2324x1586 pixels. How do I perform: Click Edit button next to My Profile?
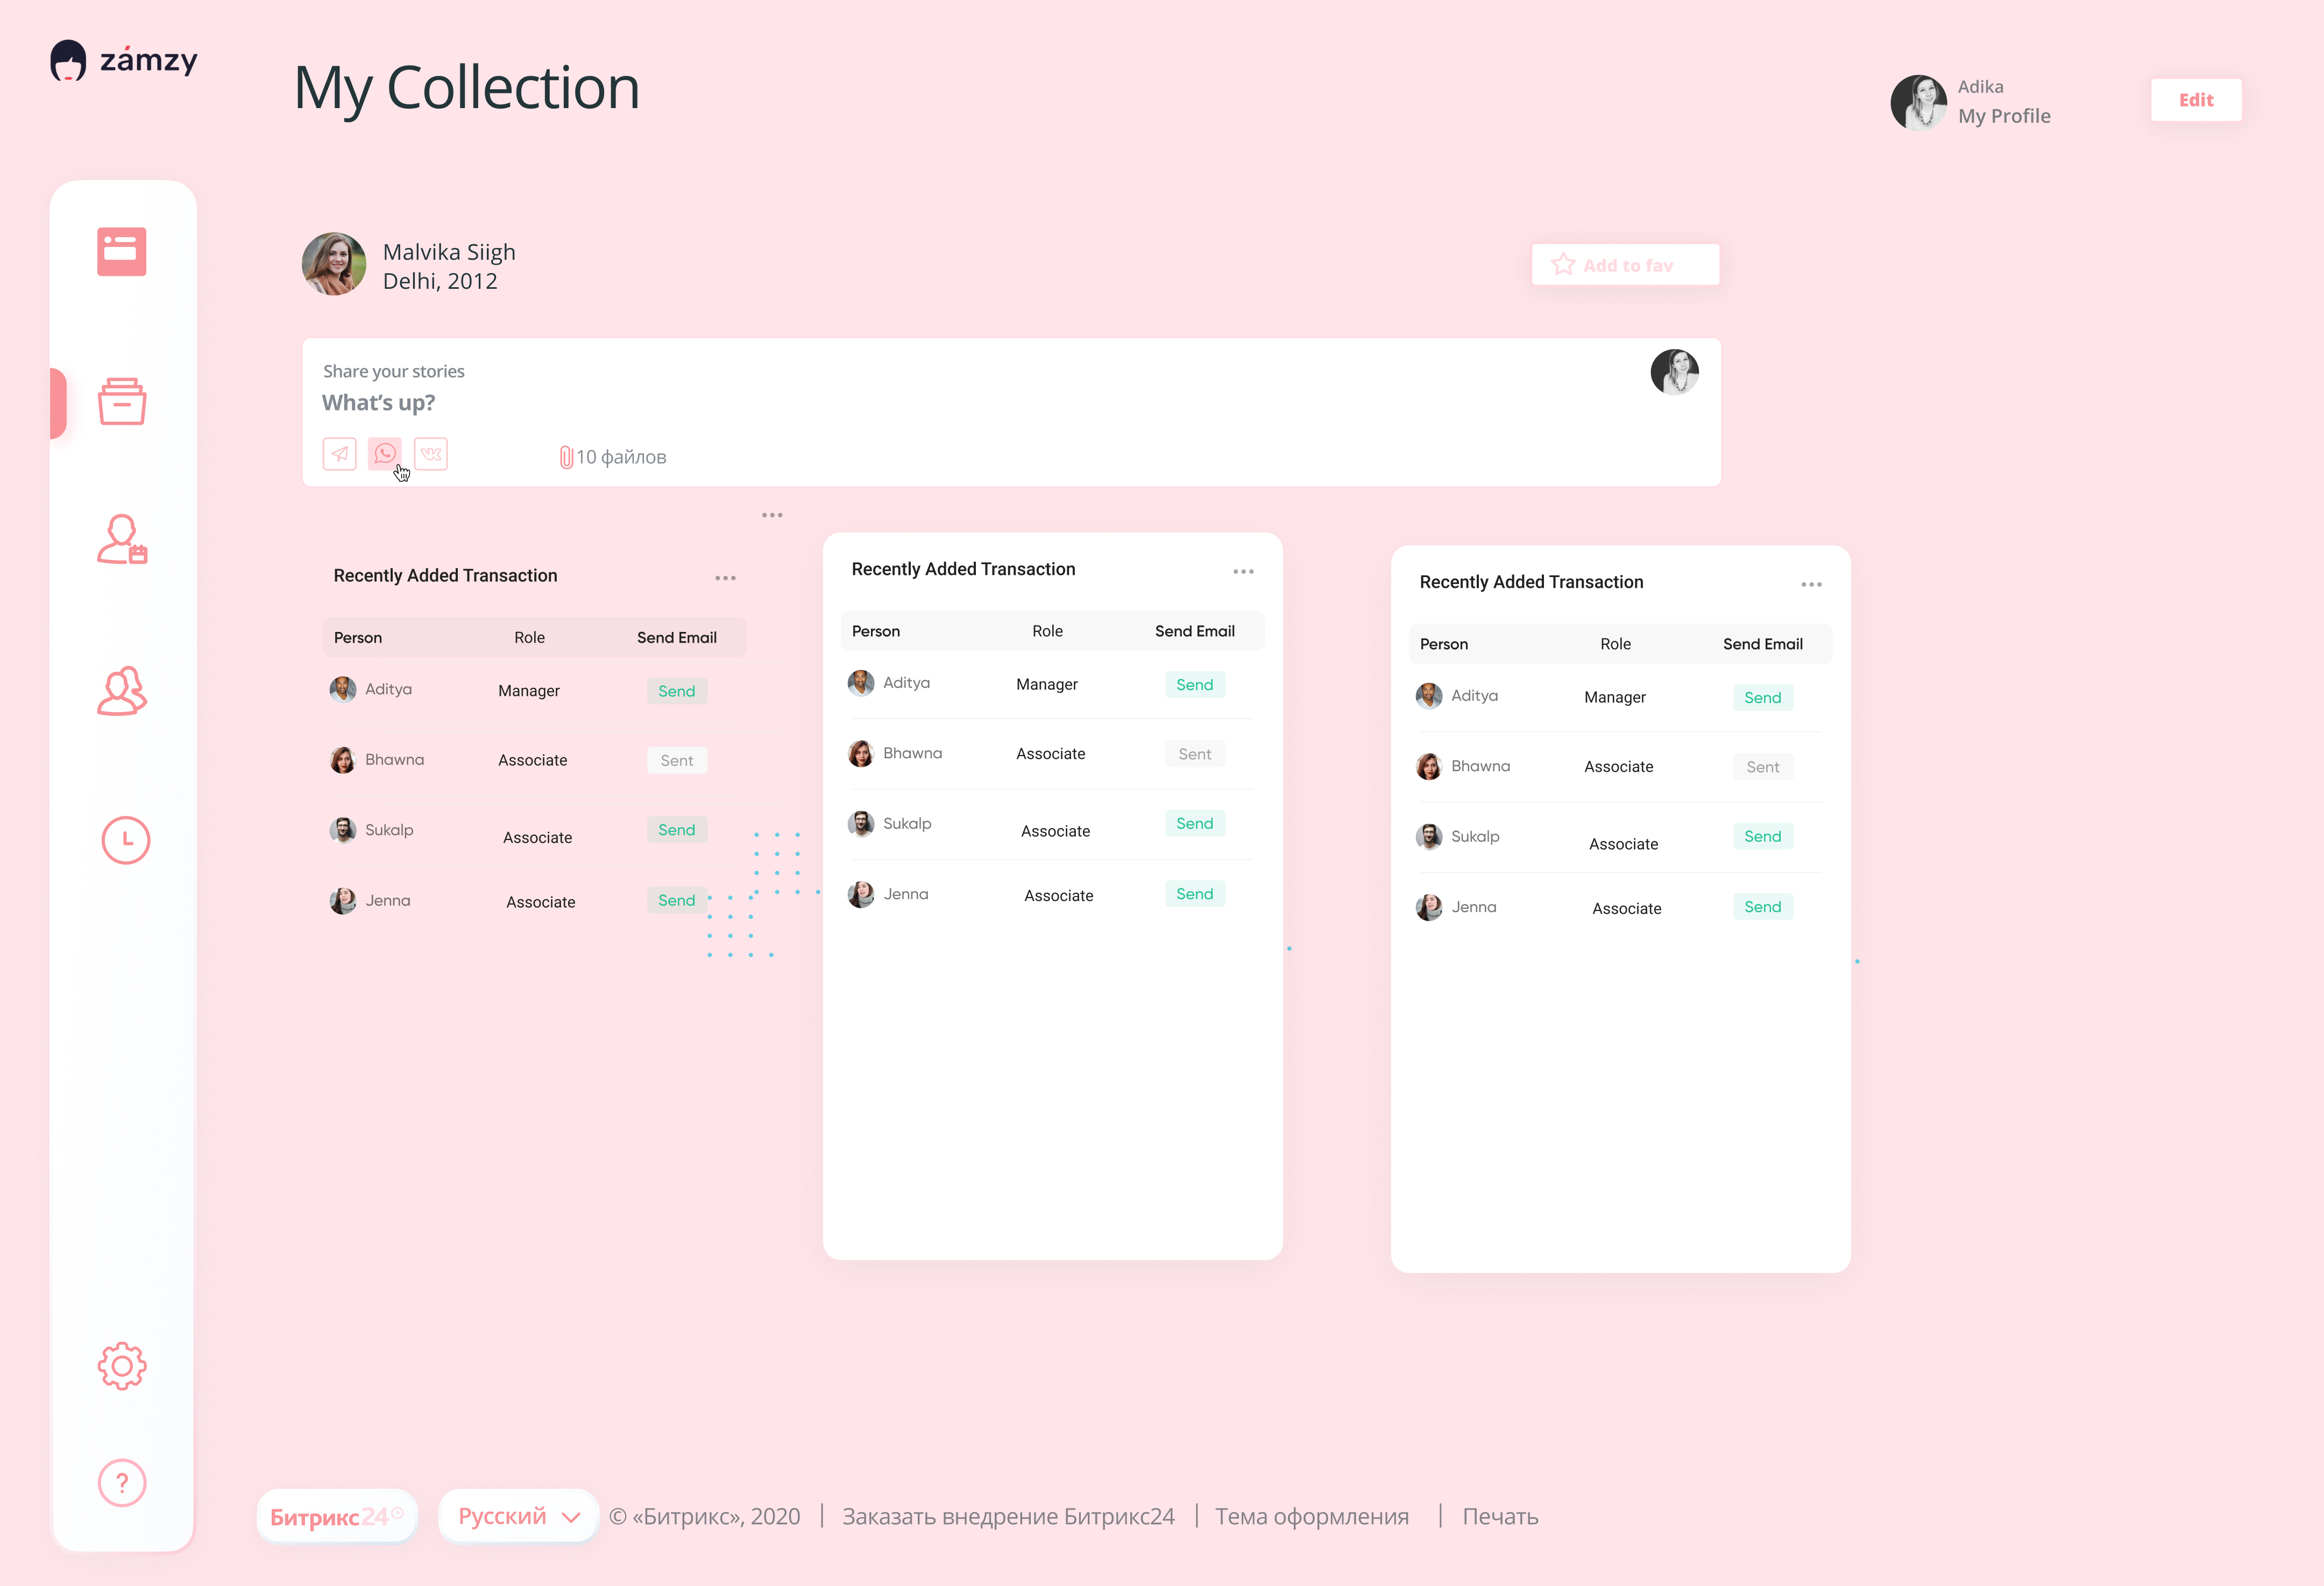(x=2195, y=100)
